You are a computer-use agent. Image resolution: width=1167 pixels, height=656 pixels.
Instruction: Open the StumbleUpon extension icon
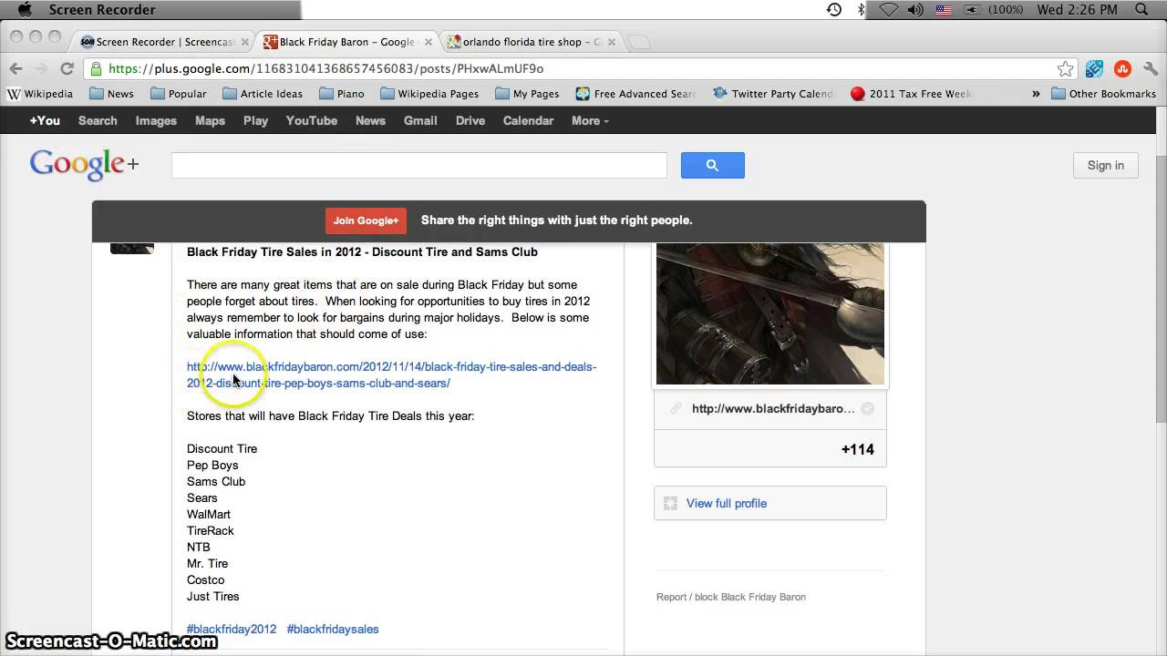pos(1122,68)
